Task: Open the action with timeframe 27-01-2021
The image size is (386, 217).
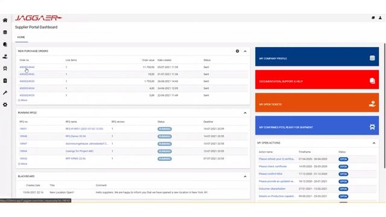Action: (272, 189)
